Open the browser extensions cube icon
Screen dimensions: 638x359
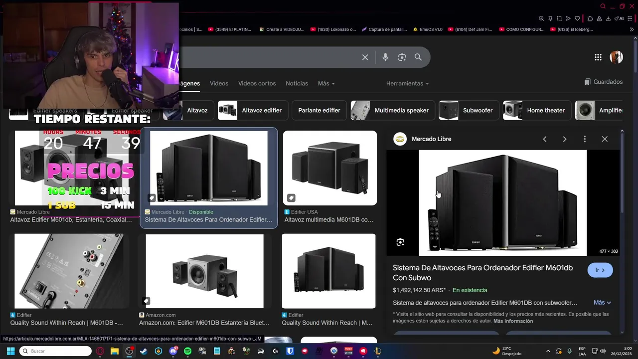[590, 18]
